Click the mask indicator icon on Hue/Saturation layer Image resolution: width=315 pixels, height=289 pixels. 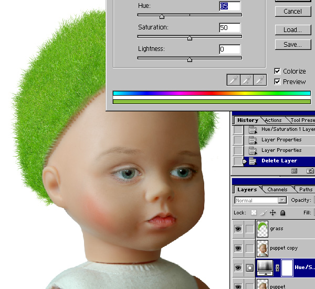tap(250, 267)
